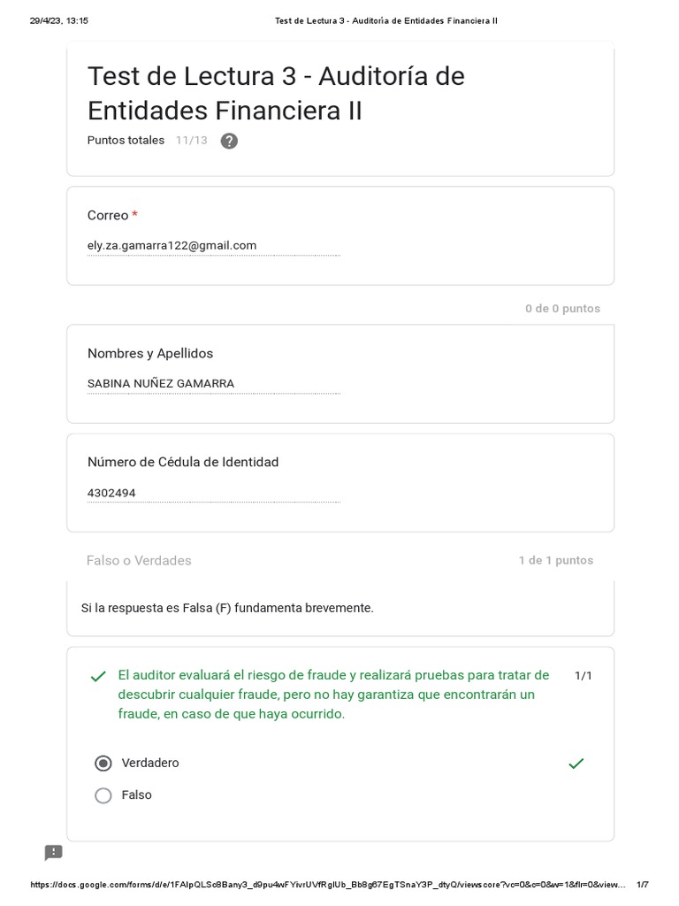The width and height of the screenshot is (679, 906).
Task: Click the 1 de 1 puntos label
Action: [x=556, y=561]
